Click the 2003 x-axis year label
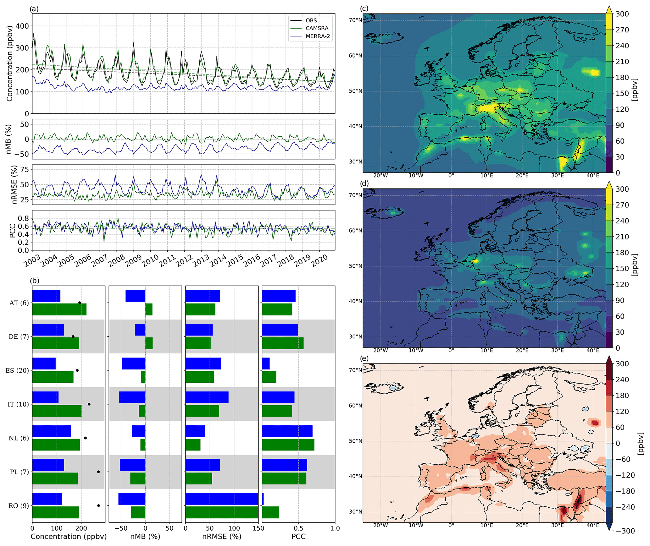Screen dimensions: 650x546 pos(32,261)
